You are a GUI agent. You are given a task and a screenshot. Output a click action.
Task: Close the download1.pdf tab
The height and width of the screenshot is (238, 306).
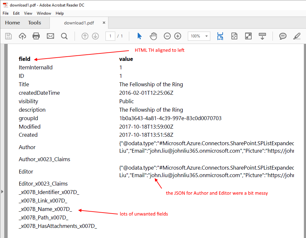104,23
